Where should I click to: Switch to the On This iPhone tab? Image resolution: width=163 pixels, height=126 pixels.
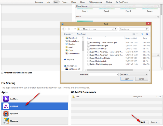[x=122, y=2]
